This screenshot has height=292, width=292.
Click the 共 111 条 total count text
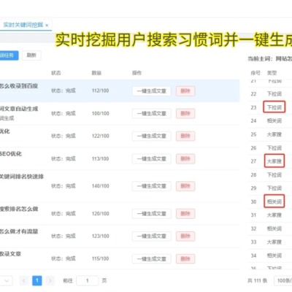257,280
